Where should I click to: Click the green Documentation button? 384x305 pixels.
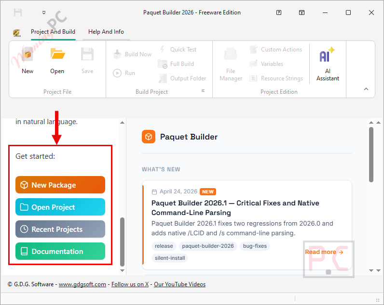[60, 251]
